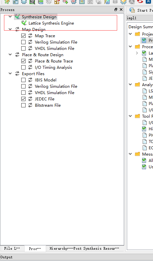
Task: Click the orange blocks icon in the top toolbar
Action: point(57,2)
